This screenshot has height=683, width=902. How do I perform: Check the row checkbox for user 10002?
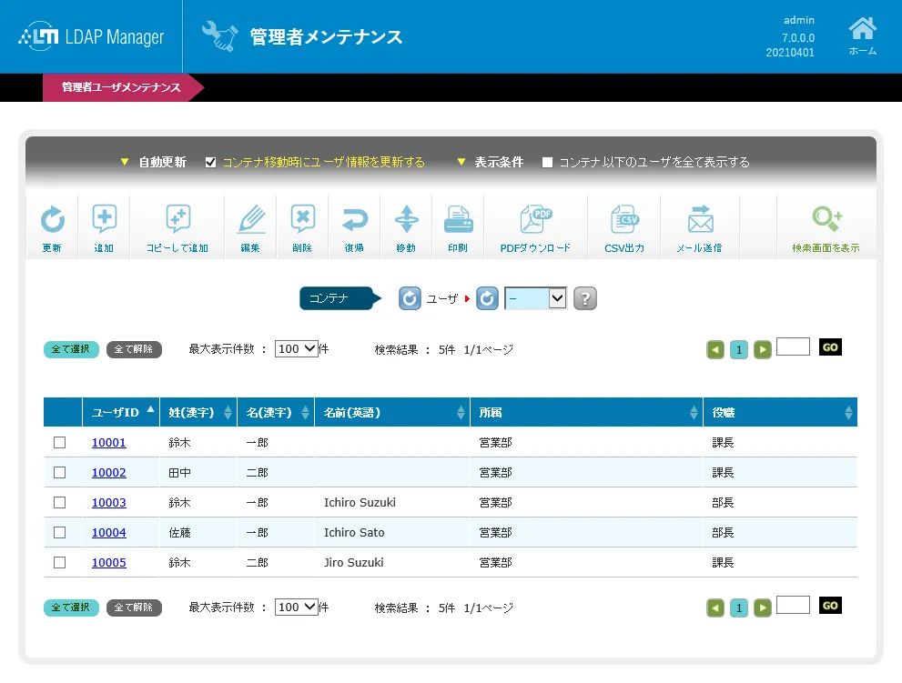click(59, 472)
